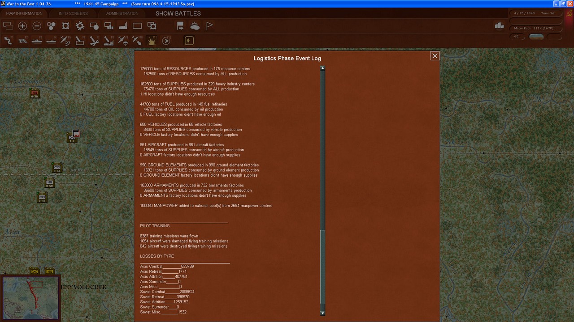574x322 pixels.
Task: Click the terrain image pill in status panel
Action: coord(536,37)
